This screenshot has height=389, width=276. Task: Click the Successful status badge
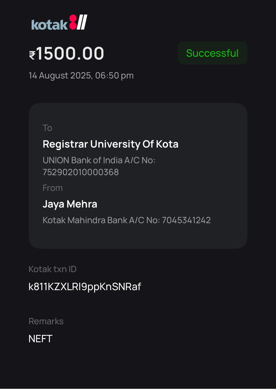pyautogui.click(x=212, y=53)
